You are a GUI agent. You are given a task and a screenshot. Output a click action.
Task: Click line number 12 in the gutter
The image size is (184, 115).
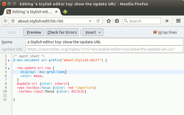5,99
